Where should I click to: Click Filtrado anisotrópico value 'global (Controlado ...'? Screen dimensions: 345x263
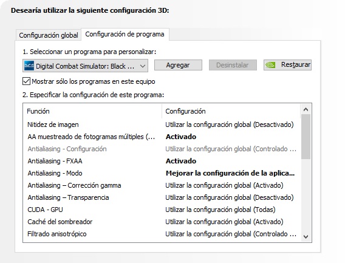coord(231,234)
